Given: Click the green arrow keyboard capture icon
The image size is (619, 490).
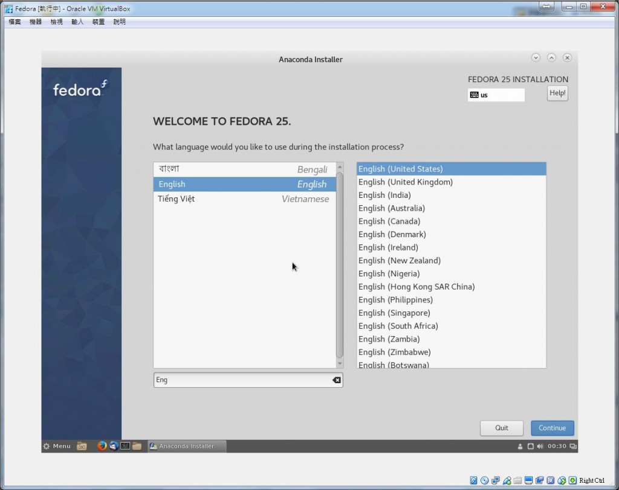Looking at the screenshot, I should coord(573,480).
